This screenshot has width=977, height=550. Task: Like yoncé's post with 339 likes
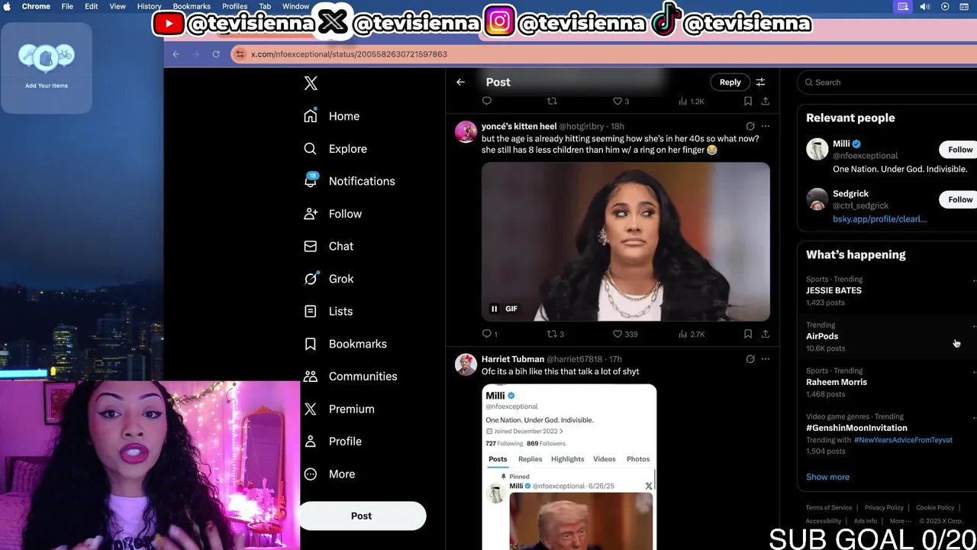tap(617, 334)
